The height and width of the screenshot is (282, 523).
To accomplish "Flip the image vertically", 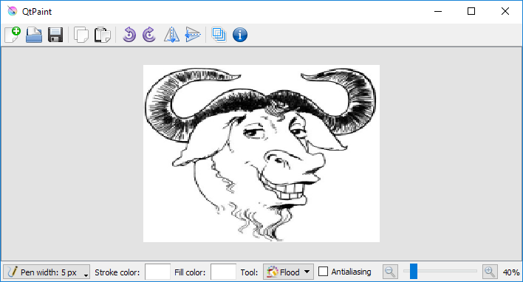I will (193, 35).
